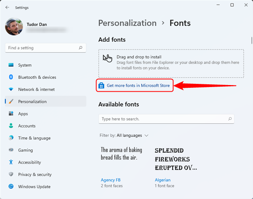Click the back arrow in Settings header
Image resolution: width=253 pixels, height=199 pixels.
tap(7, 7)
